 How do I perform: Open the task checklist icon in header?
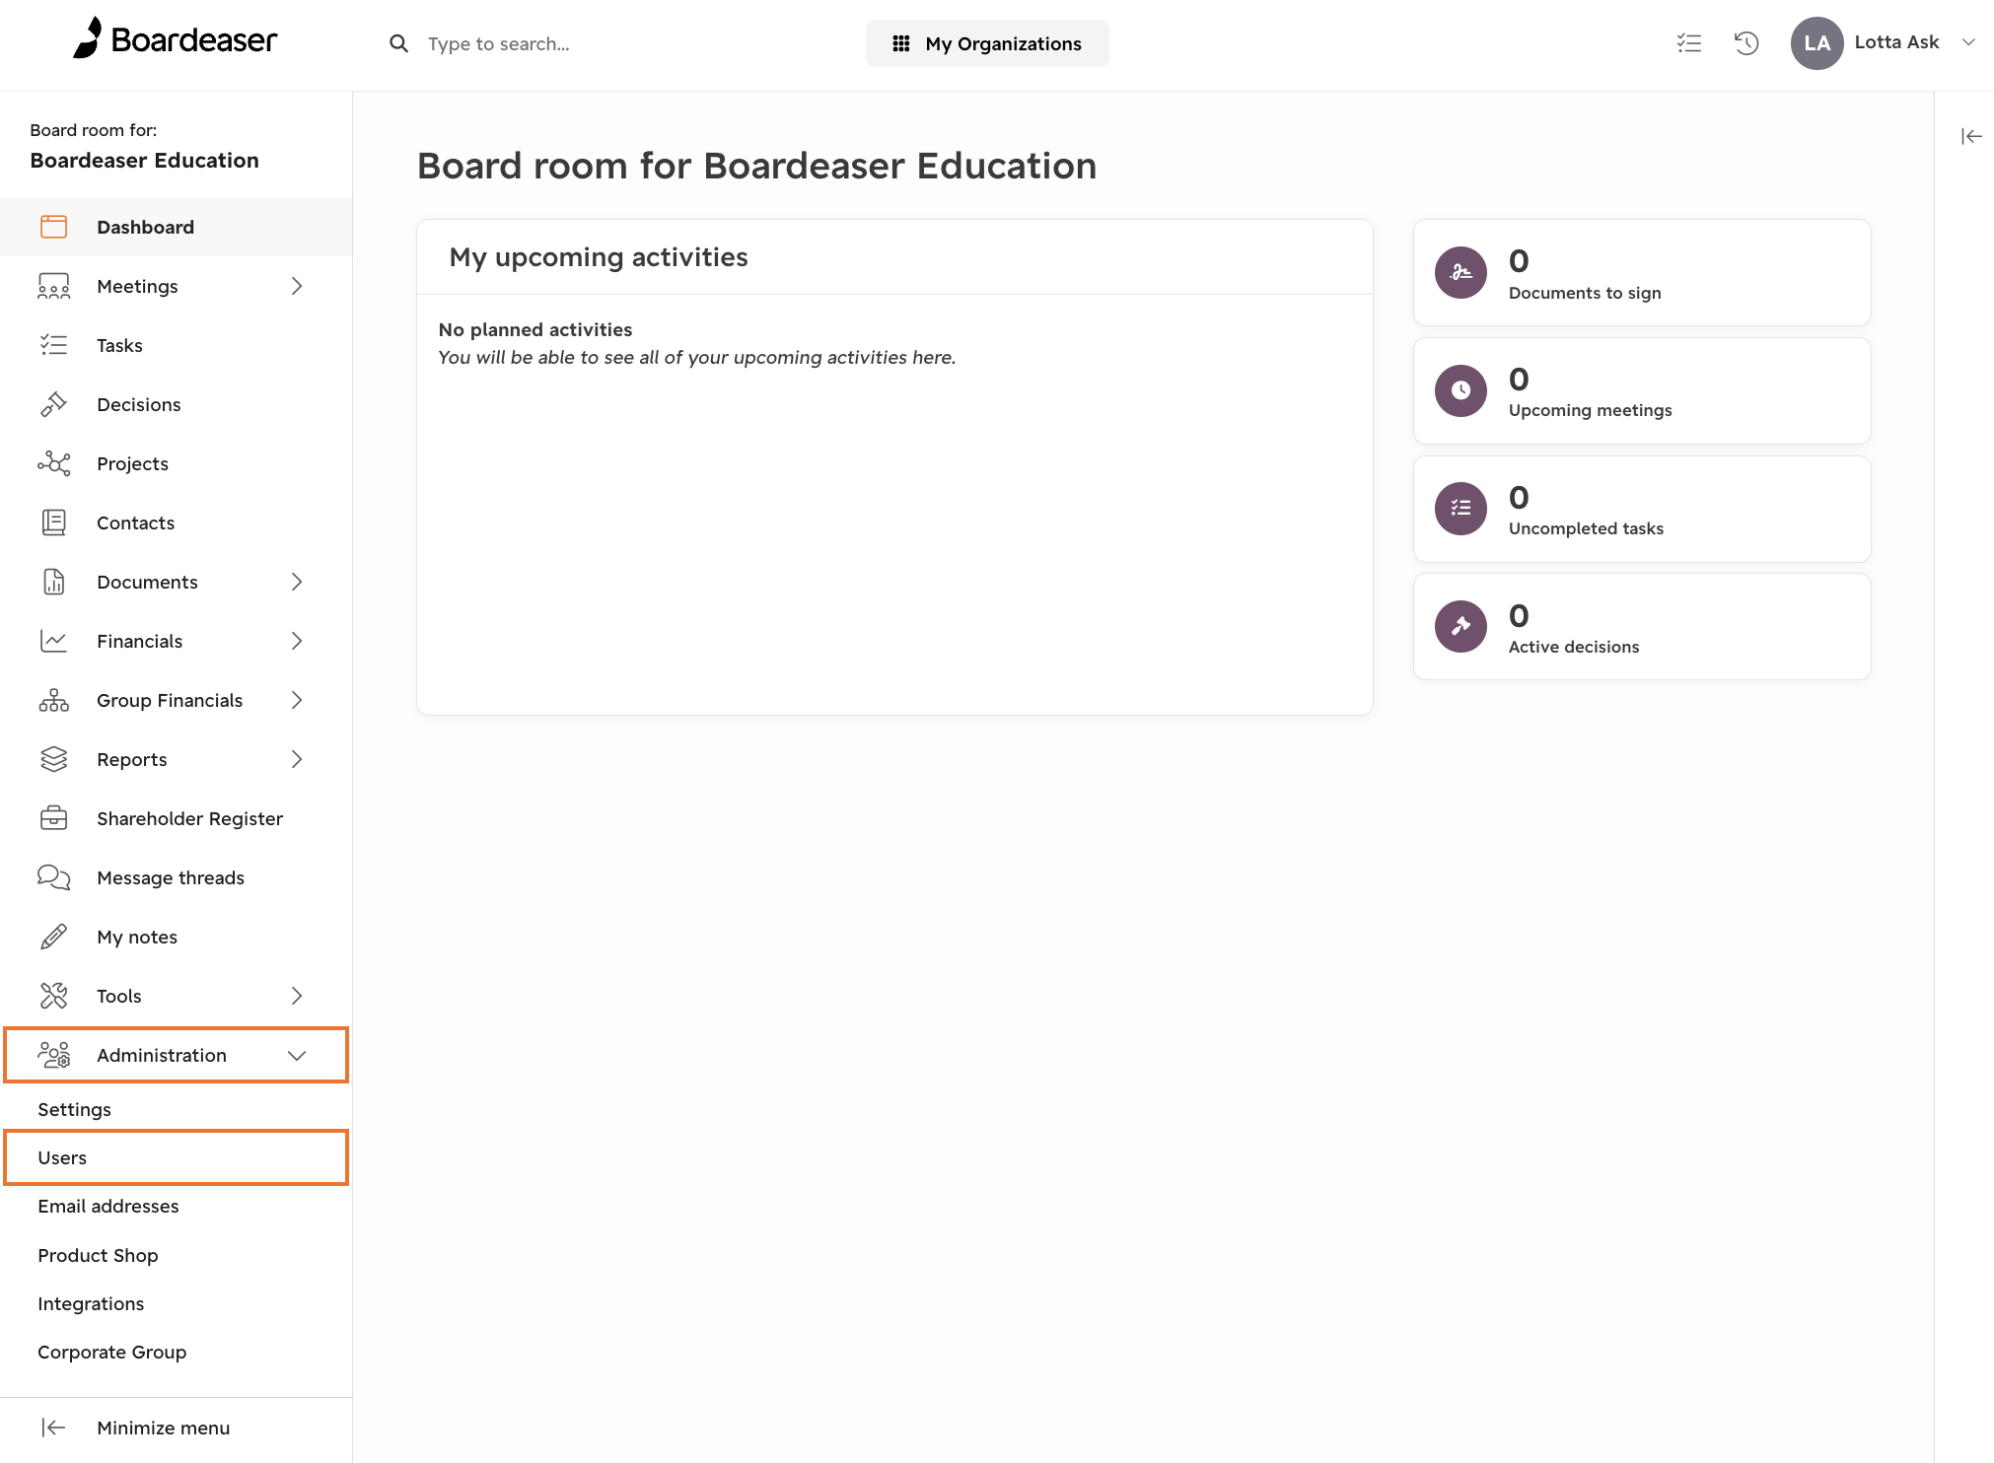1688,43
